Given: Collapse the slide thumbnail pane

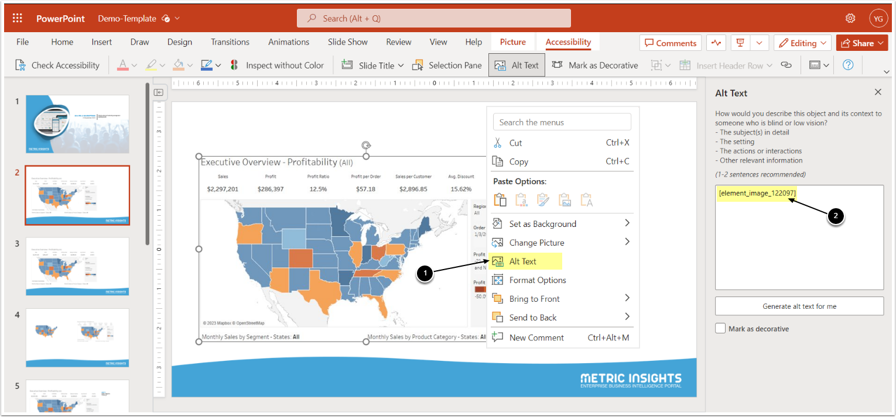Looking at the screenshot, I should tap(158, 92).
